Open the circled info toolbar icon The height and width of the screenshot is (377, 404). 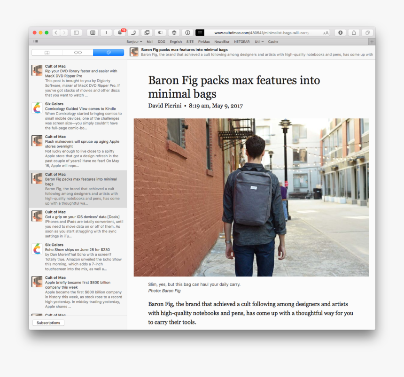(x=187, y=32)
